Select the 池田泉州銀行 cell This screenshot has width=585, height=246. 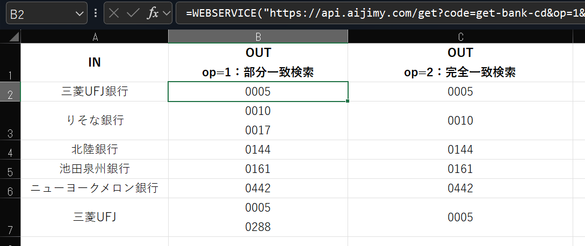coord(95,169)
